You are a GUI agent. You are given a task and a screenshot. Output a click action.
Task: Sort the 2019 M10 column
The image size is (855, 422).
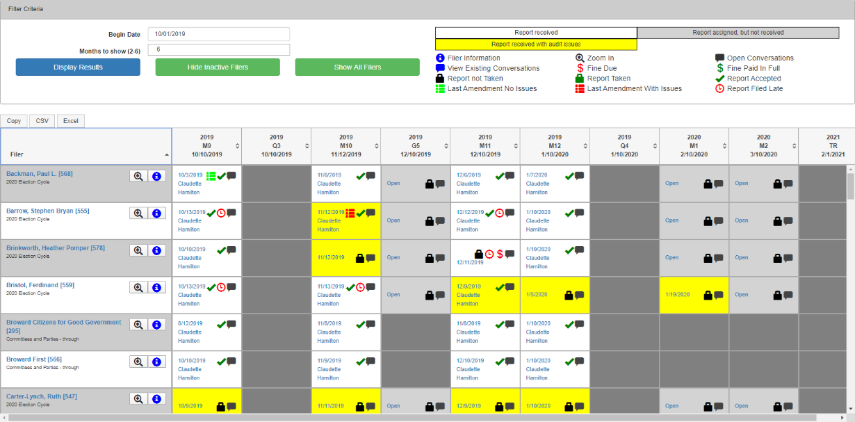point(345,146)
